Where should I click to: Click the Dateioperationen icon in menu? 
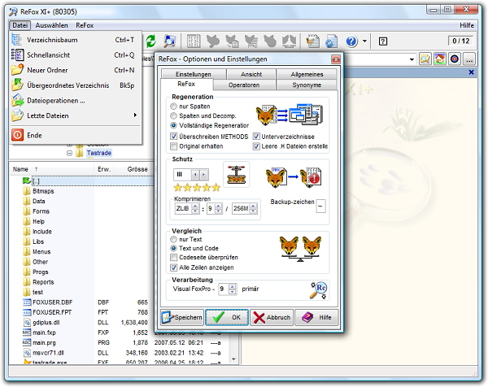tap(18, 101)
